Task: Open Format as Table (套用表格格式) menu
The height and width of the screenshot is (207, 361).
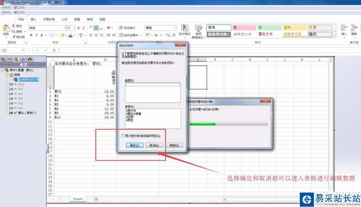Action: (x=198, y=32)
